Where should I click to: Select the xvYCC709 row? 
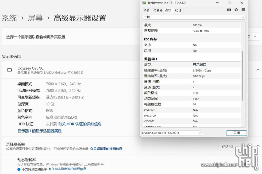pyautogui.click(x=192, y=116)
